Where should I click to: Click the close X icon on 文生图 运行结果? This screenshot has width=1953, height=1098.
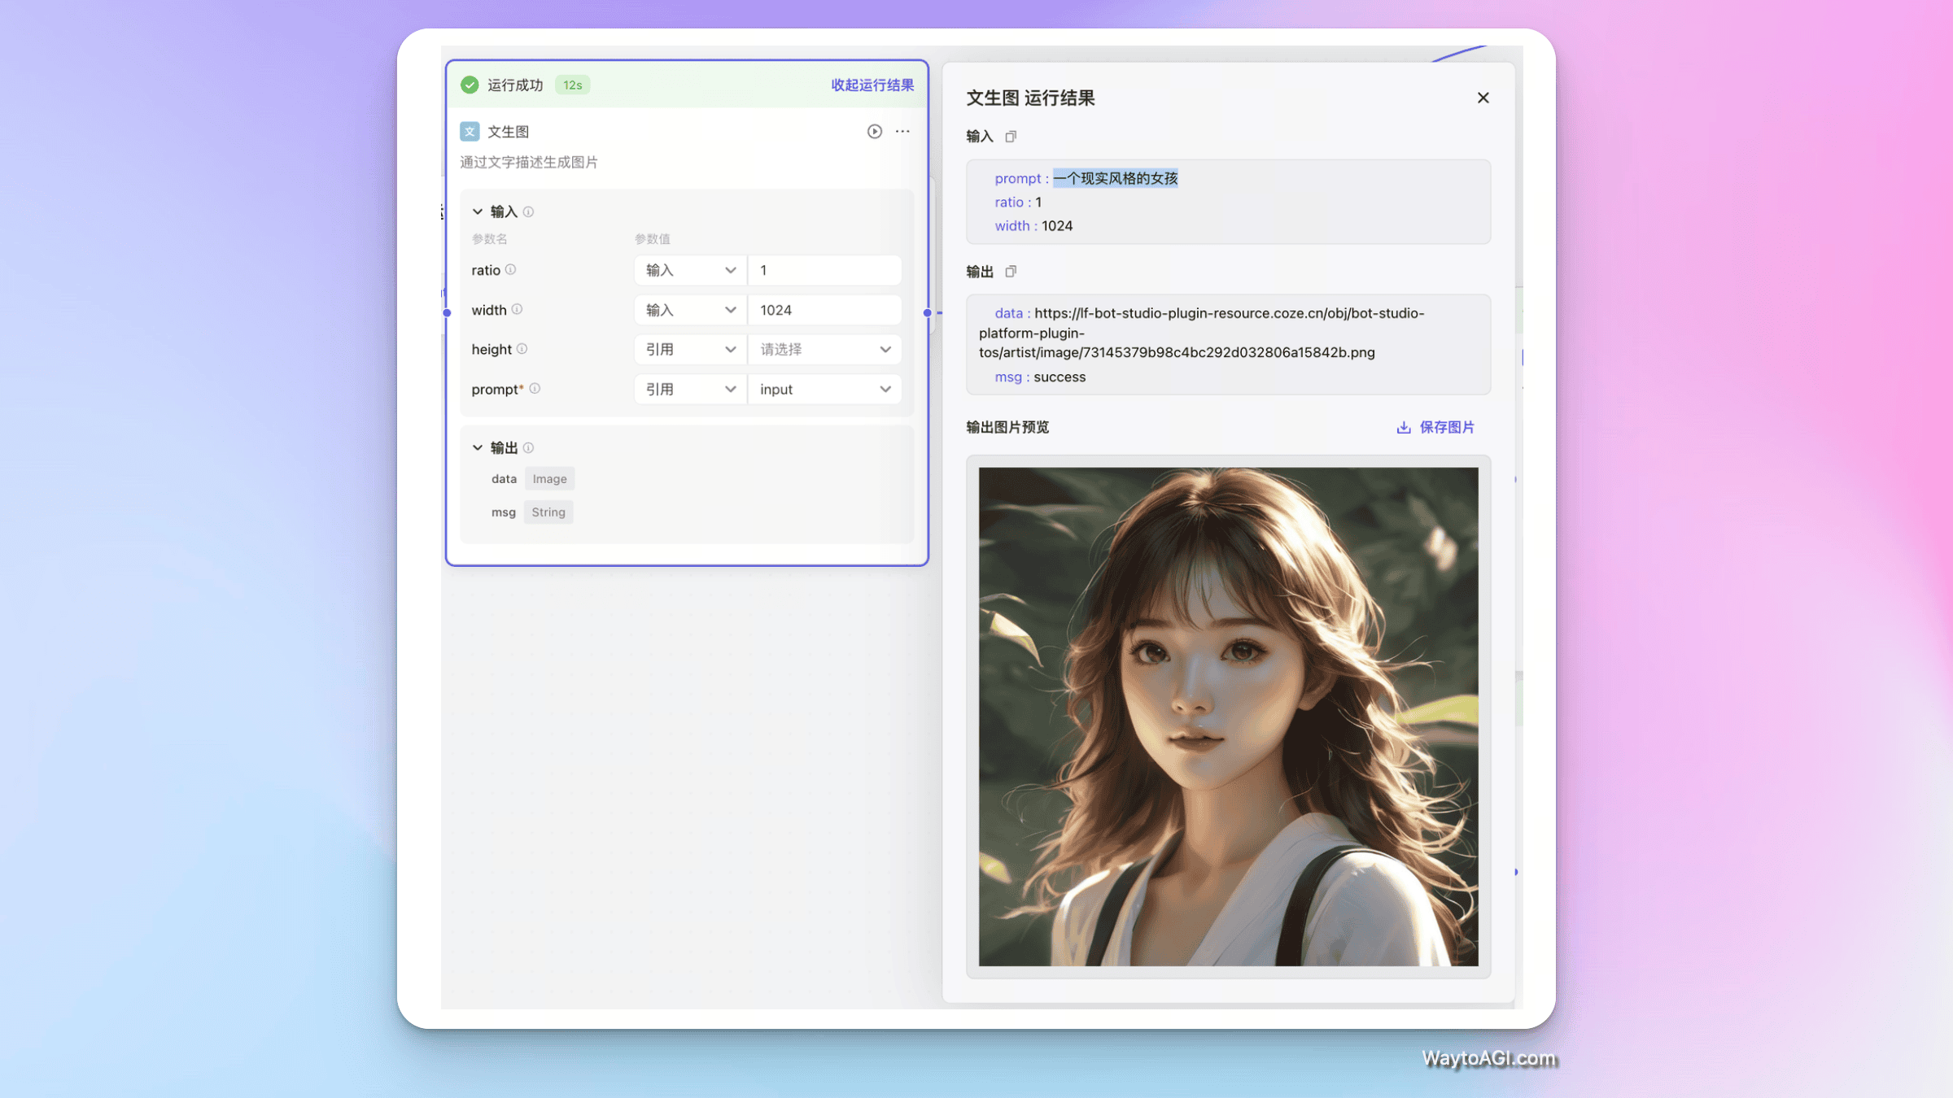pos(1483,97)
